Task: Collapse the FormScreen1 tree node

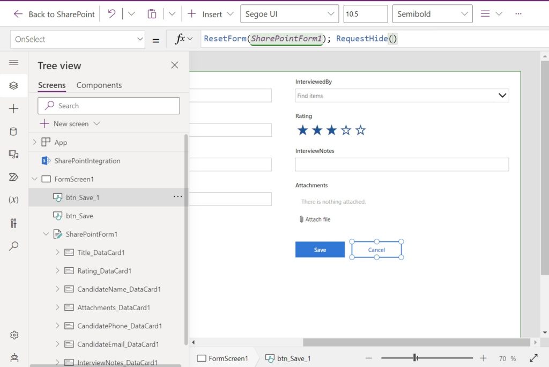Action: tap(34, 179)
